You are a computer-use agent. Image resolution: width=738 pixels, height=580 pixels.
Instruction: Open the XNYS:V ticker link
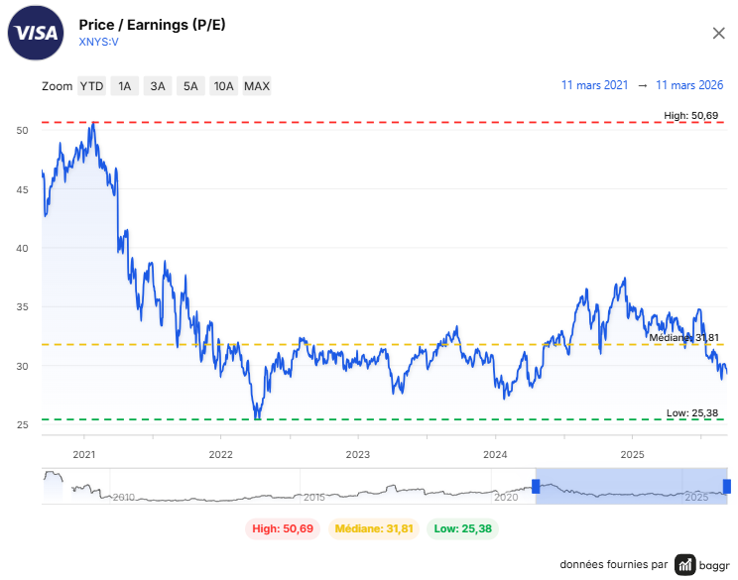click(99, 42)
